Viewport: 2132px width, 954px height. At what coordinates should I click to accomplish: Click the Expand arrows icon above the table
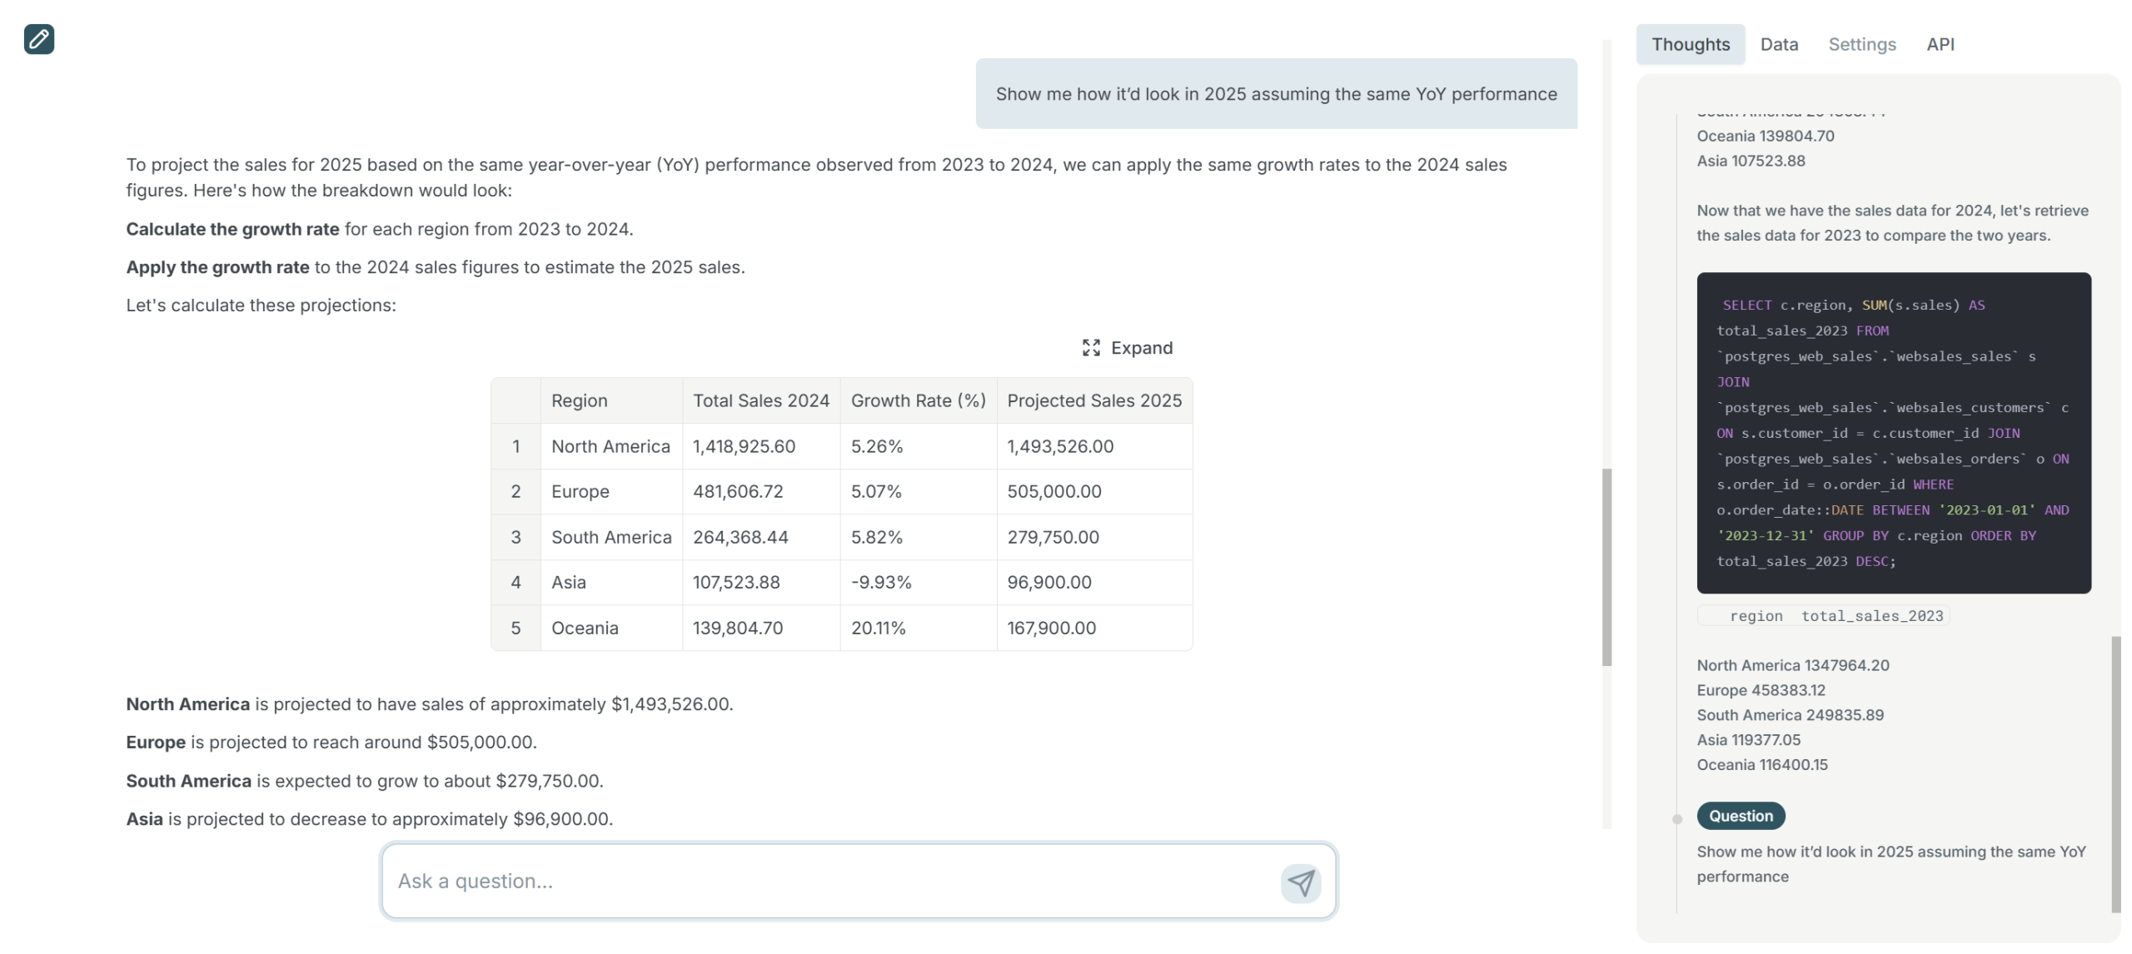pos(1090,348)
